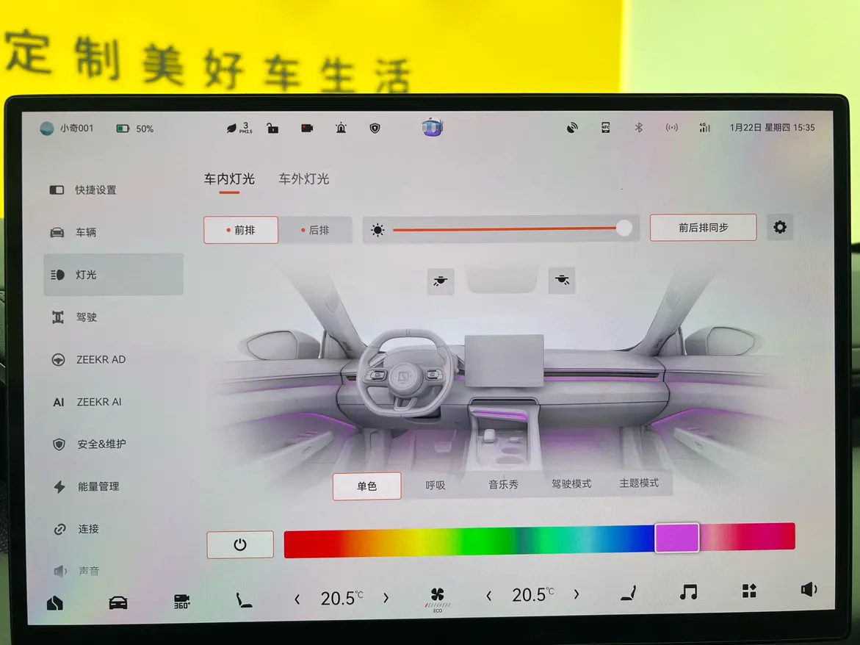The image size is (860, 645).
Task: Open the music note app
Action: 688,592
